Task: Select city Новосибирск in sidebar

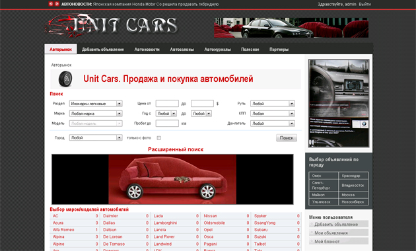Action: 353,202
